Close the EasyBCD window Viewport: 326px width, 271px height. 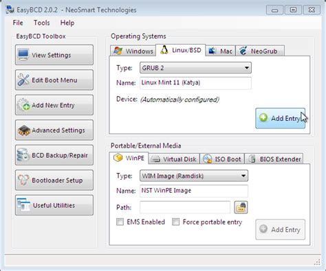click(x=312, y=10)
